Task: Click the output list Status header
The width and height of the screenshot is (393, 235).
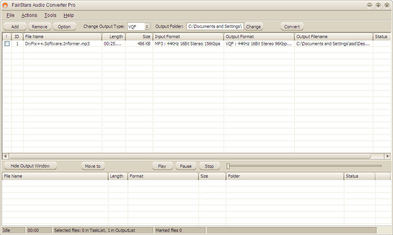Action: coord(360,176)
